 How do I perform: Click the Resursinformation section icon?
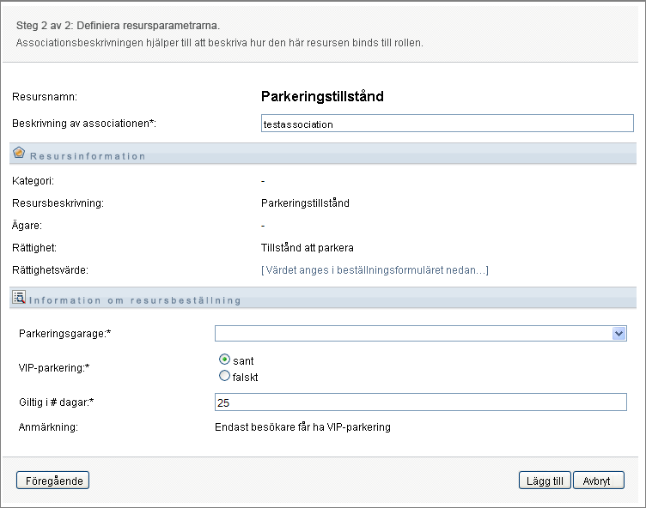19,153
